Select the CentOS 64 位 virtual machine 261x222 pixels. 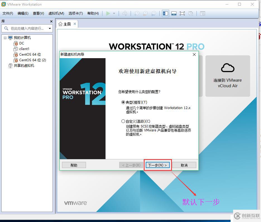click(30, 55)
